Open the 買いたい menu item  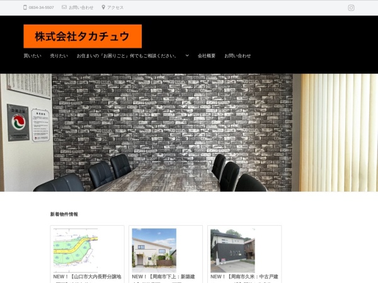pyautogui.click(x=32, y=56)
